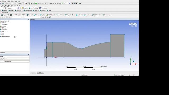Viewport: 169px width, 95px height.
Task: Click the green Y axis of the triad
Action: tap(131, 61)
